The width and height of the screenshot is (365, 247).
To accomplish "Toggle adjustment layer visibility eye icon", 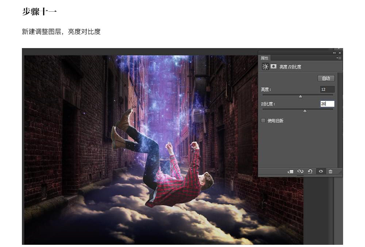I will click(321, 171).
